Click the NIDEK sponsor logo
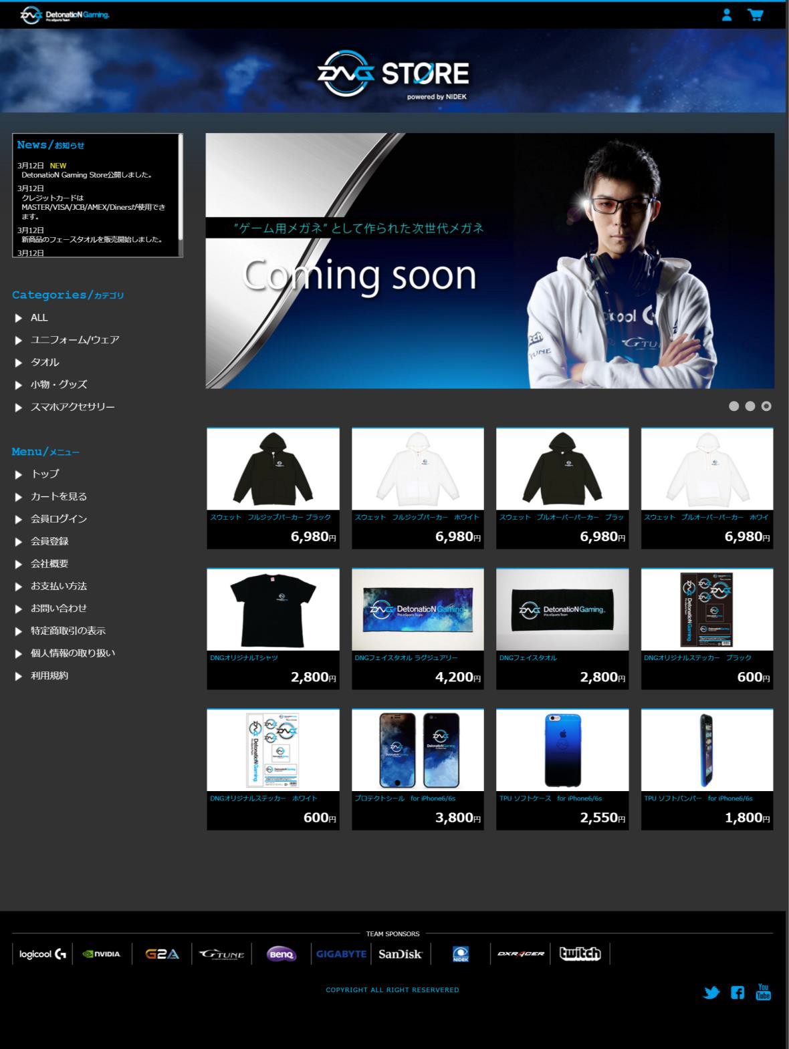Image resolution: width=789 pixels, height=1049 pixels. (461, 954)
